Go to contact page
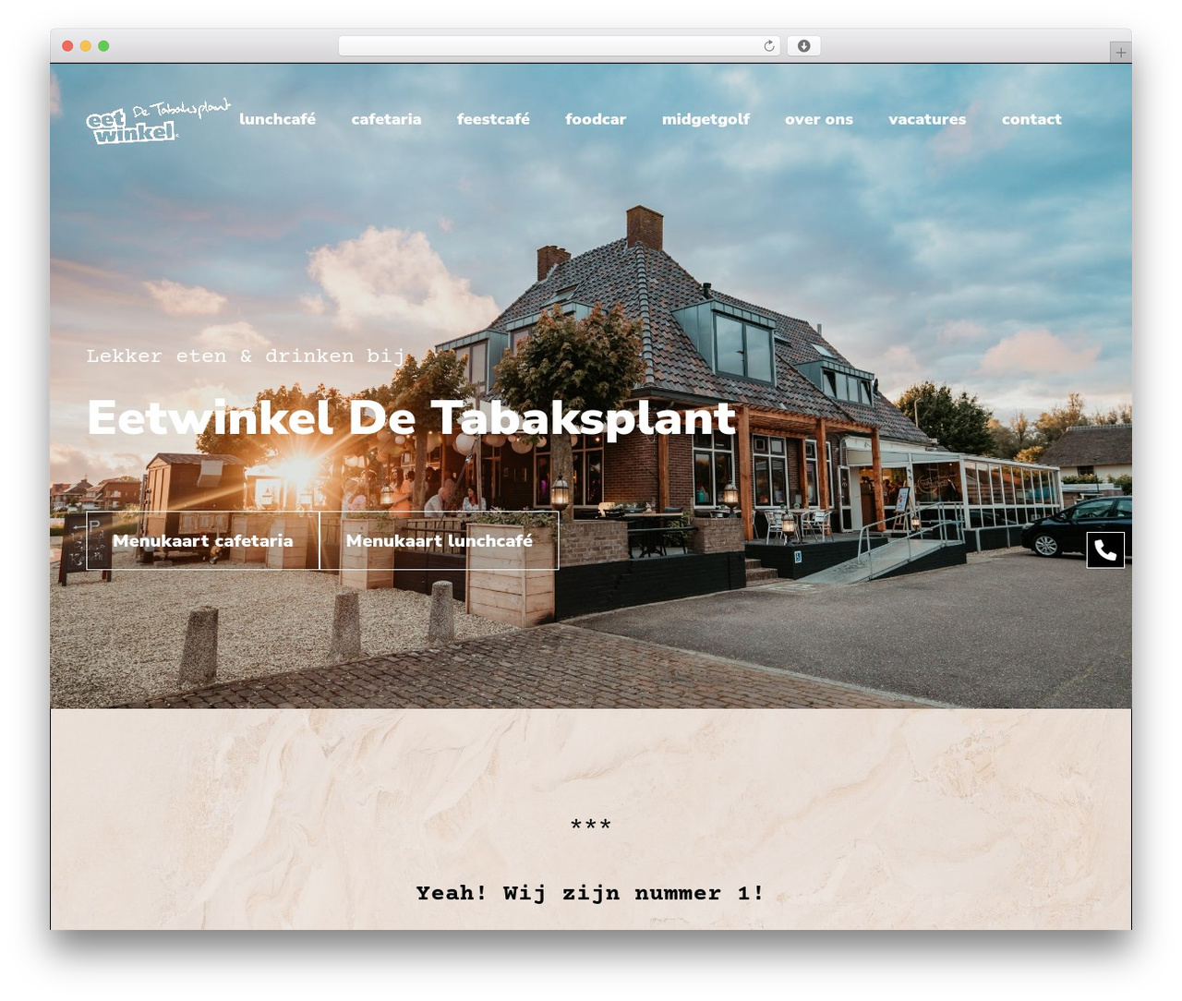Screen dimensions: 1182x1001 [x=1031, y=119]
